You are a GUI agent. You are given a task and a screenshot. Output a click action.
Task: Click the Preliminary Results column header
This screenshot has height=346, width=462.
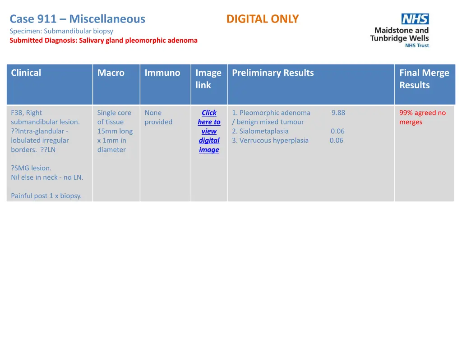[x=311, y=84]
